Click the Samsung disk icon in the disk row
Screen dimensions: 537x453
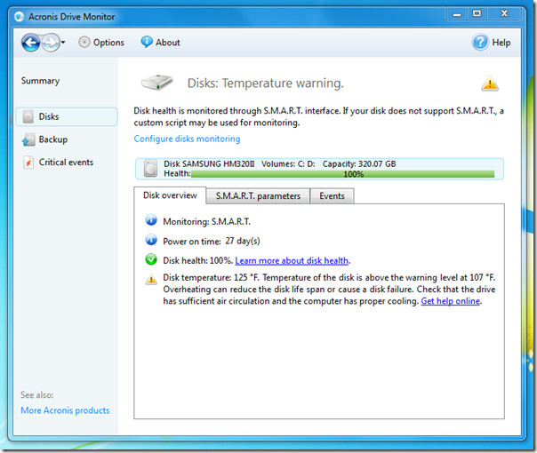point(150,169)
